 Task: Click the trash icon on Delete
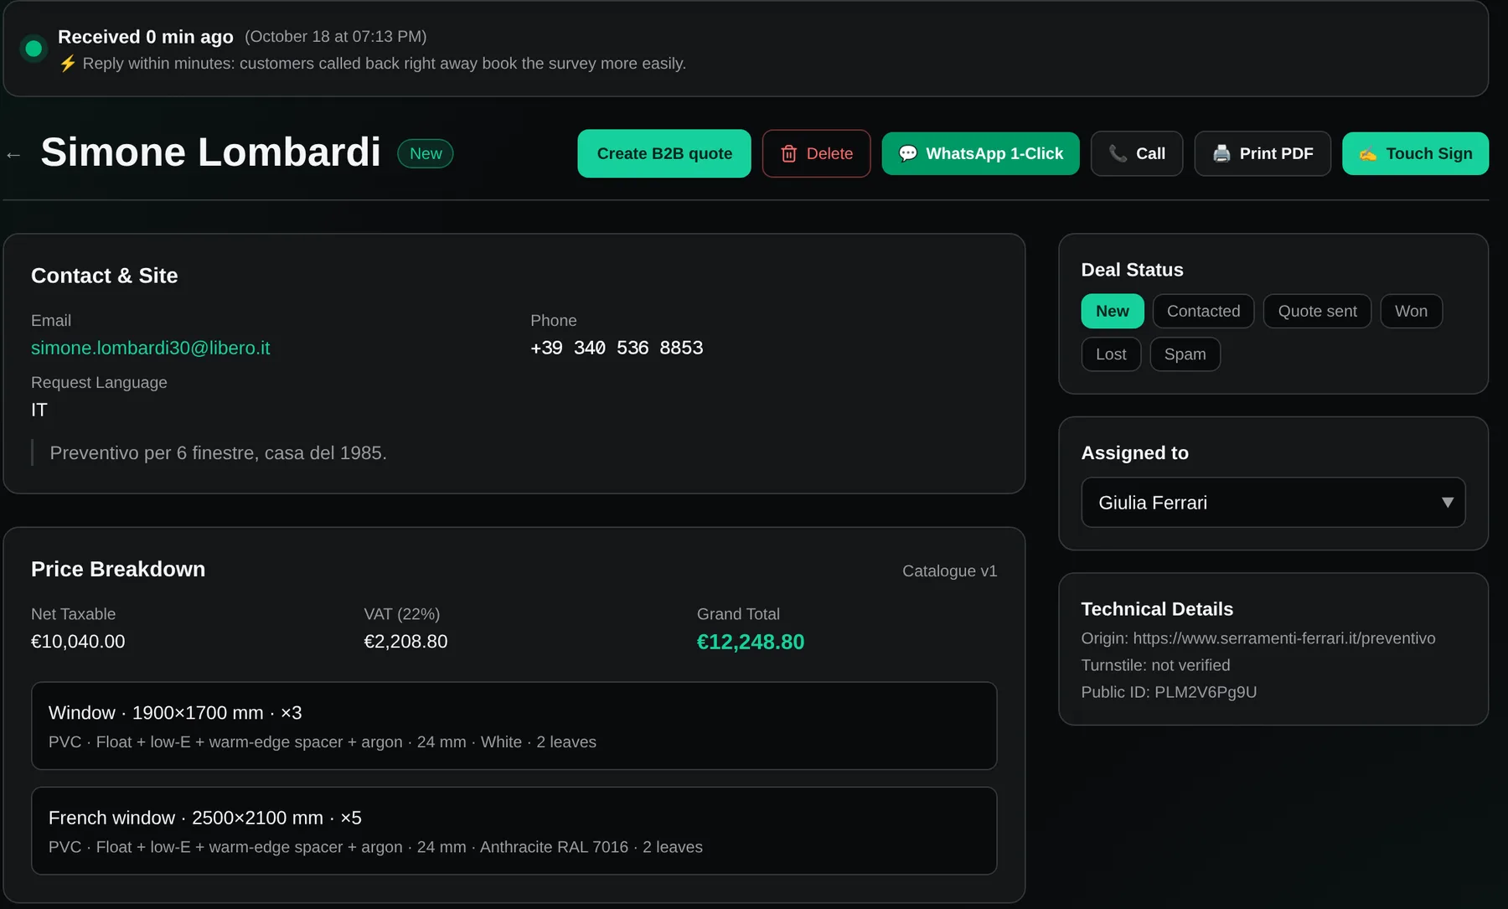point(788,154)
